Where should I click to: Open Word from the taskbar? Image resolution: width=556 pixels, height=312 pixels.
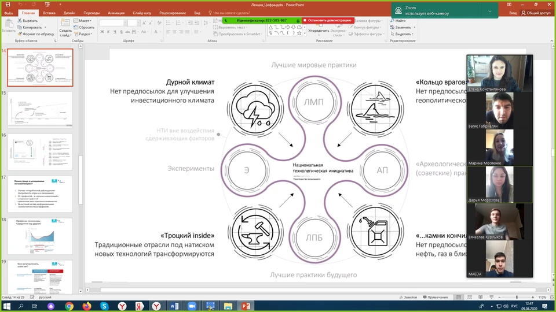click(174, 306)
